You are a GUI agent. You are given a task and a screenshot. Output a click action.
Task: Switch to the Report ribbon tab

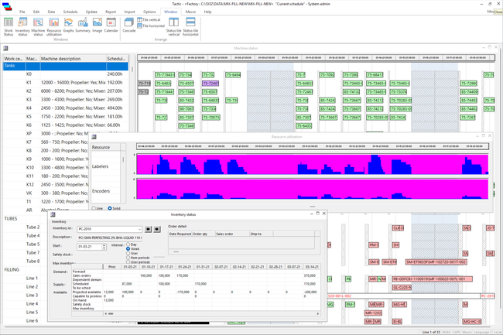coord(111,12)
